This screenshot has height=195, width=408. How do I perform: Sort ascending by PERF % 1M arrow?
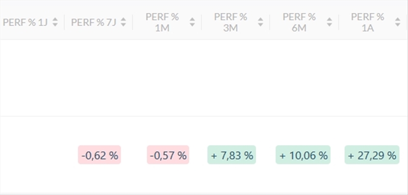tap(192, 19)
